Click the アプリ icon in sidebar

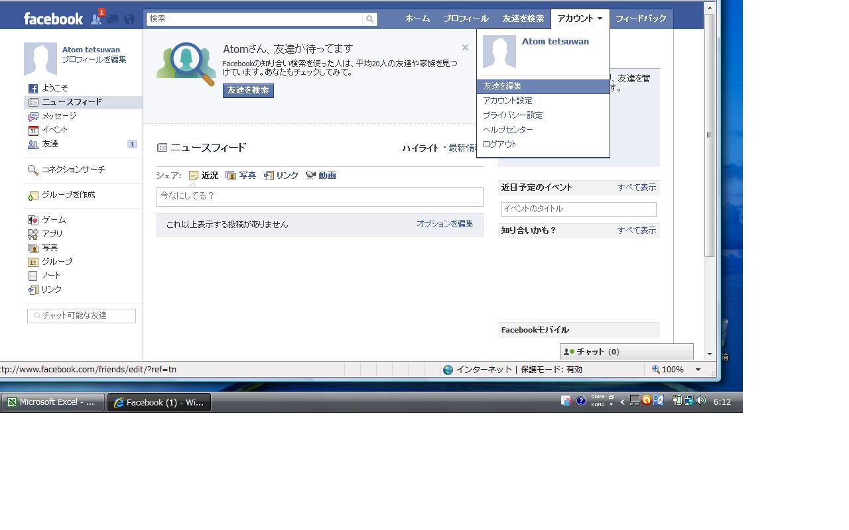(33, 234)
